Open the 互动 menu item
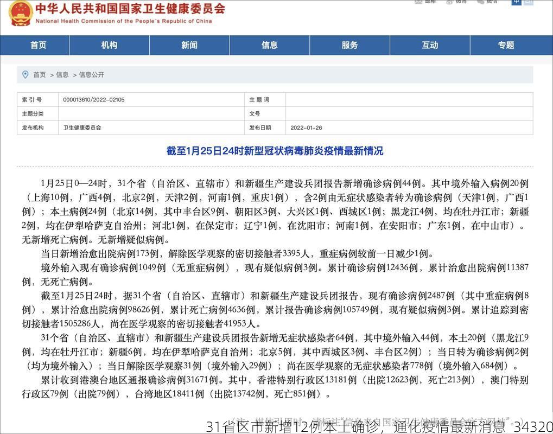The image size is (553, 434). point(429,45)
